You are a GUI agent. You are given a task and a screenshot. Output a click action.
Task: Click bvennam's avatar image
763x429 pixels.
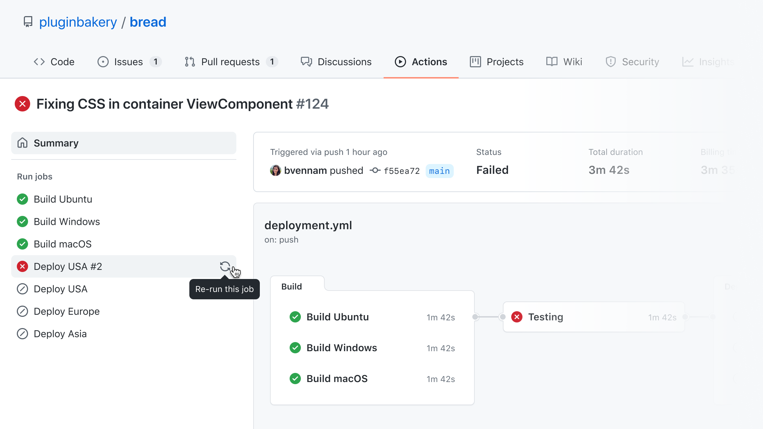point(276,170)
